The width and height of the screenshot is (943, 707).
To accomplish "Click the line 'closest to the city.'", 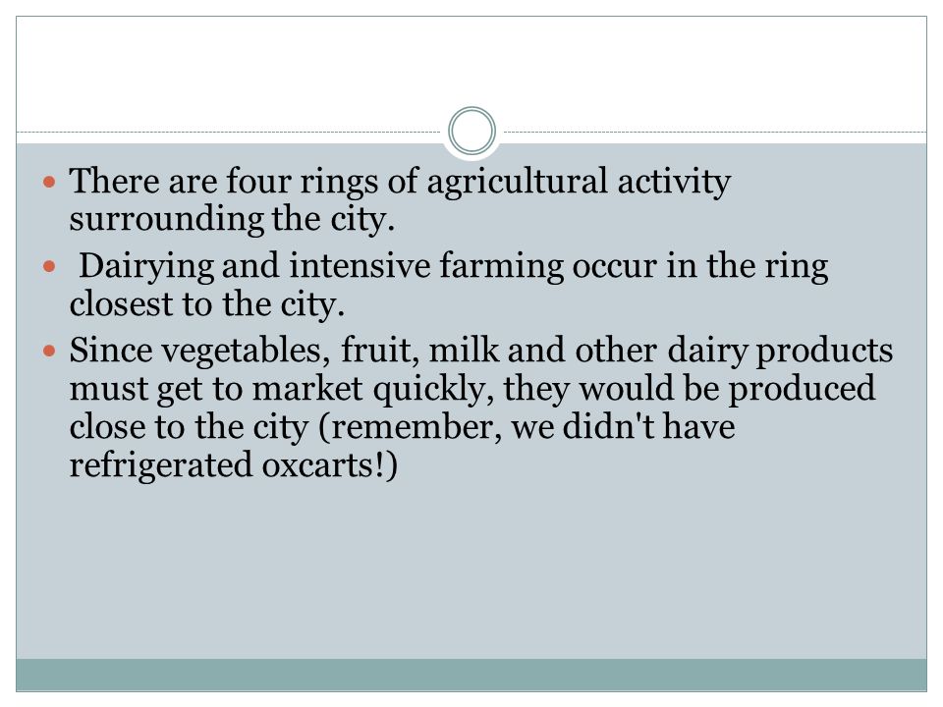I will [207, 304].
